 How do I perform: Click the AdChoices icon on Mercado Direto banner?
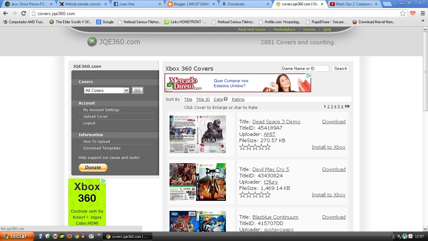coord(308,76)
